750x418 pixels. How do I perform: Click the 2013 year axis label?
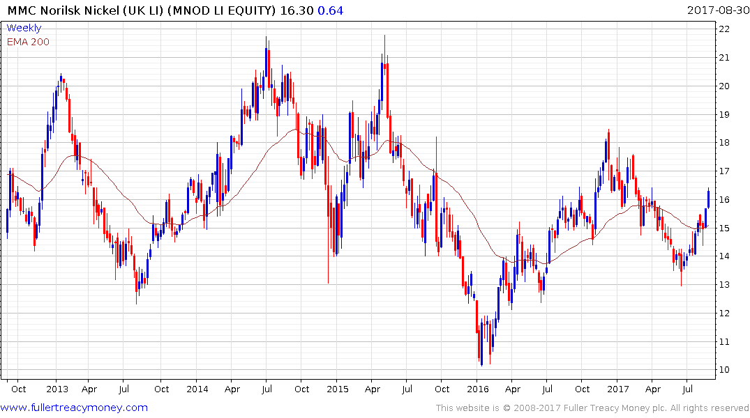click(x=57, y=389)
